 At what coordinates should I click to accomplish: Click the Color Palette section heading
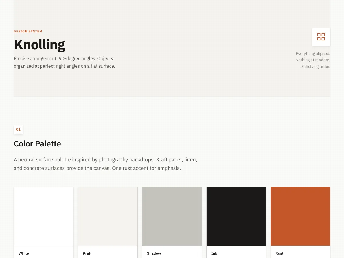tap(37, 144)
